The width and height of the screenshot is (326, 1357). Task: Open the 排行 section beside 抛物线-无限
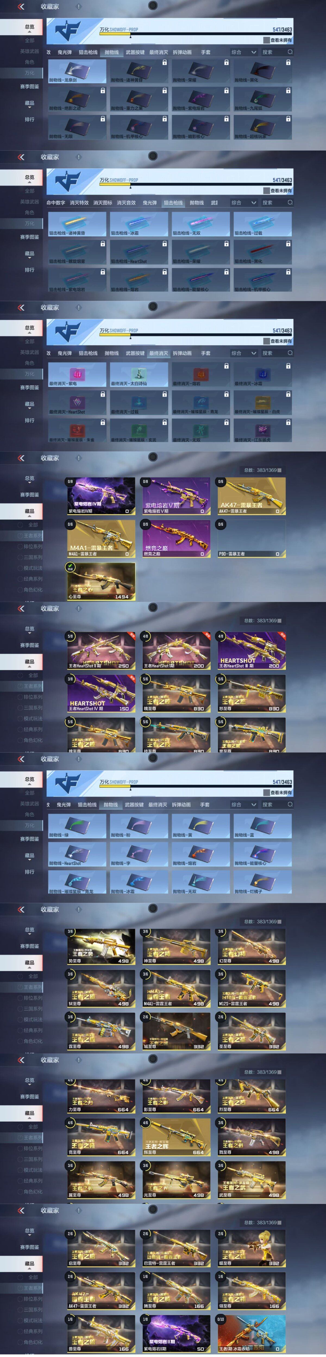pos(30,120)
